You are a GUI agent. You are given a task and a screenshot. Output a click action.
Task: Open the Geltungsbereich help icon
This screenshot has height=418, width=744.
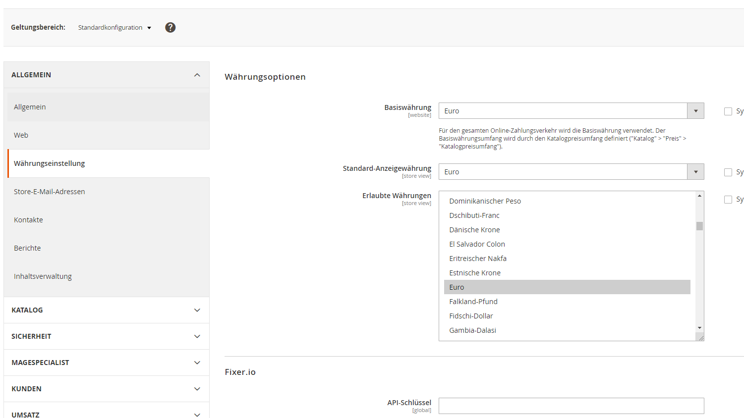[170, 27]
